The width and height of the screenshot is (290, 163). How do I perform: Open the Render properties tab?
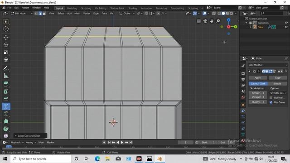pos(243,73)
